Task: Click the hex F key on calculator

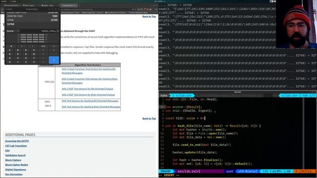Action: [x=34, y=50]
